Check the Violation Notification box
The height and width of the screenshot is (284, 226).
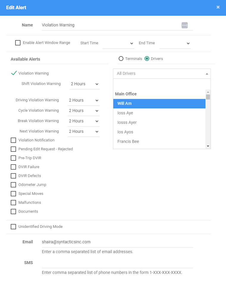(x=13, y=140)
